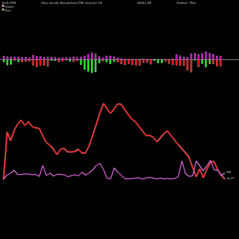Click the 'Daily PVM' title text
This screenshot has width=239, height=239.
[9, 3]
